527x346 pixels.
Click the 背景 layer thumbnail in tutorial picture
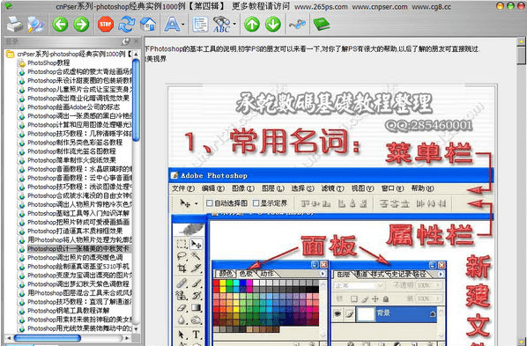click(366, 314)
